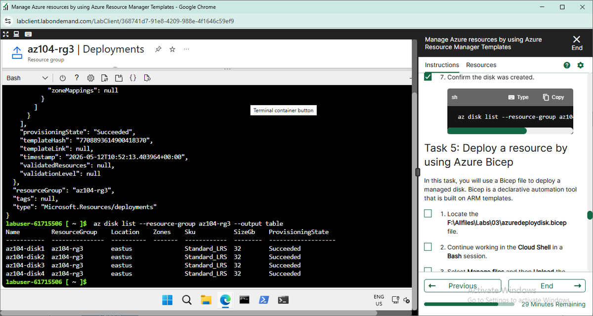Click the instructions panel vertical scrollbar thumb
593x316 pixels.
coord(590,215)
